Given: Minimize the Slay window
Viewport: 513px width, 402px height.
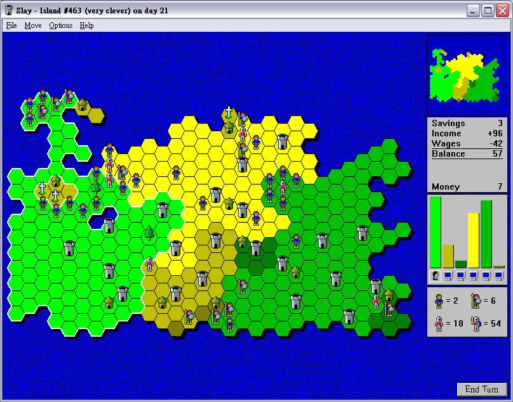Looking at the screenshot, I should pyautogui.click(x=472, y=10).
